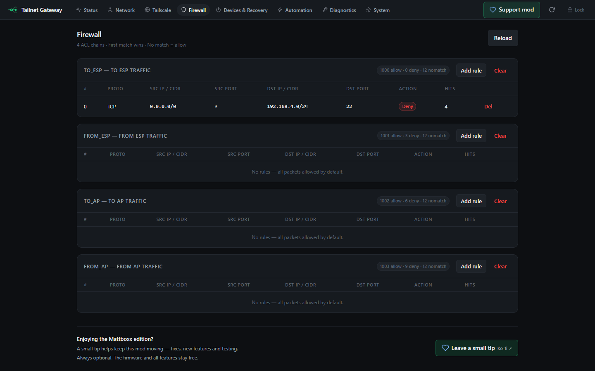Click the TCP protocol cell
This screenshot has height=371, width=595.
[x=112, y=106]
